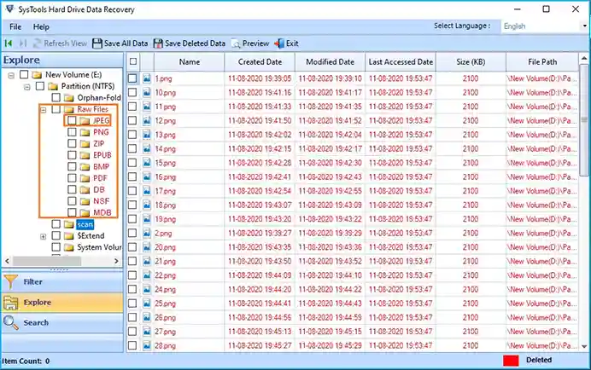Check the box for 12.png row
Viewport: 591px width, 370px height.
click(x=132, y=120)
